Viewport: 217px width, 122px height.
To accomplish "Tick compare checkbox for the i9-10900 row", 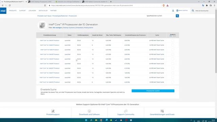I will point(173,50).
